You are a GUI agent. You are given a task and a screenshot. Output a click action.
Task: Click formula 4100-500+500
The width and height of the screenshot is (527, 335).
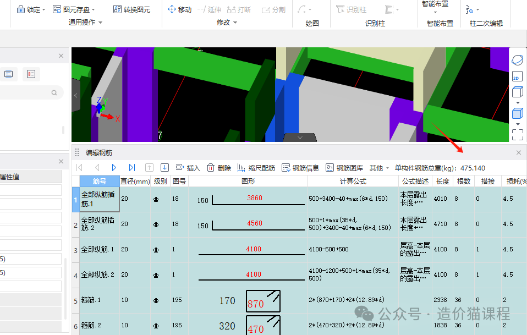coord(328,249)
